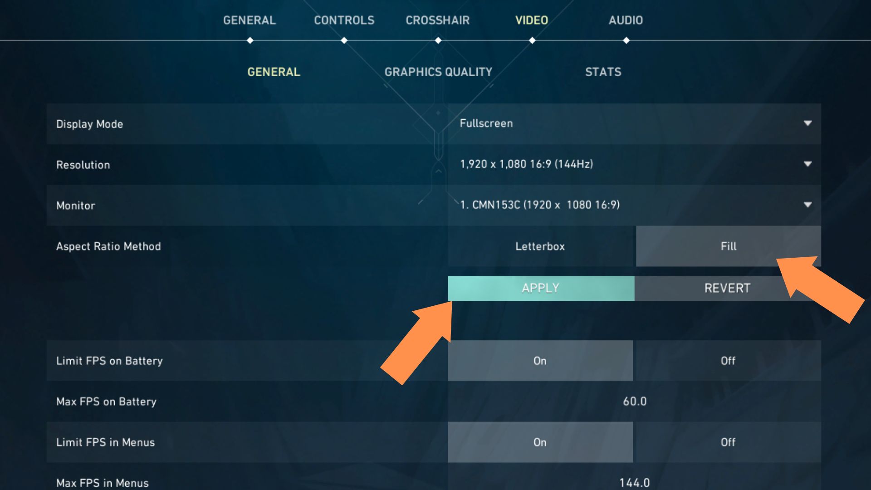
Task: Click the APPLY button to save settings
Action: (x=539, y=287)
